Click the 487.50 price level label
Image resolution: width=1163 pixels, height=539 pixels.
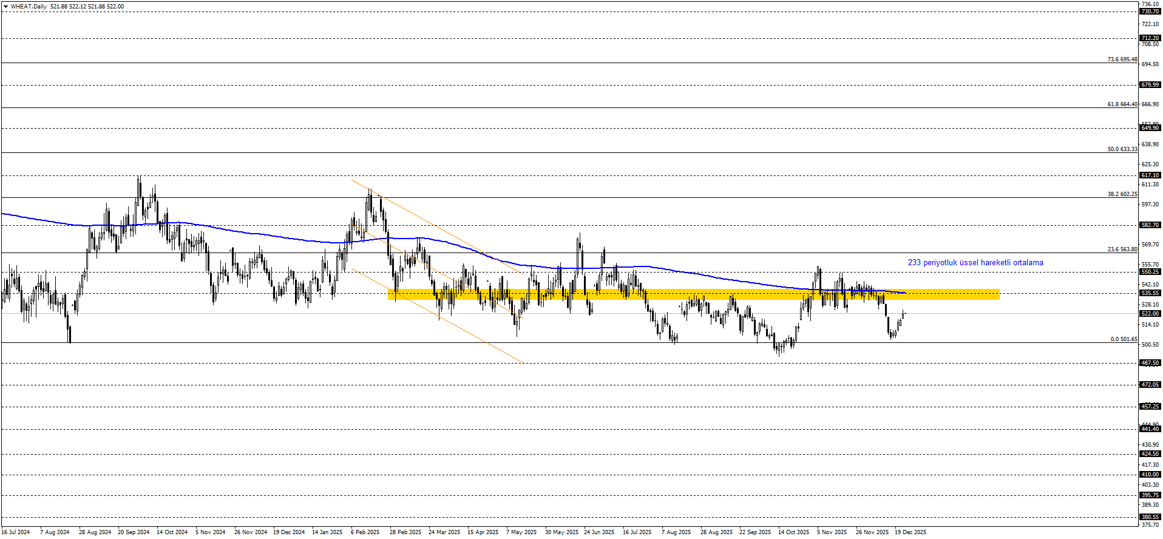click(x=1150, y=363)
